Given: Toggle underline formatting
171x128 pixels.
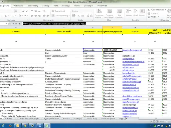Looking at the screenshot, I should click(x=6, y=16).
